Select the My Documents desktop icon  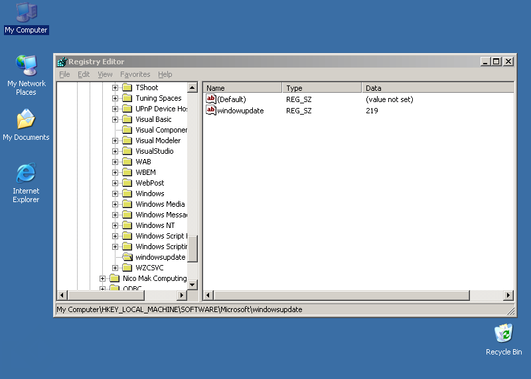point(26,125)
